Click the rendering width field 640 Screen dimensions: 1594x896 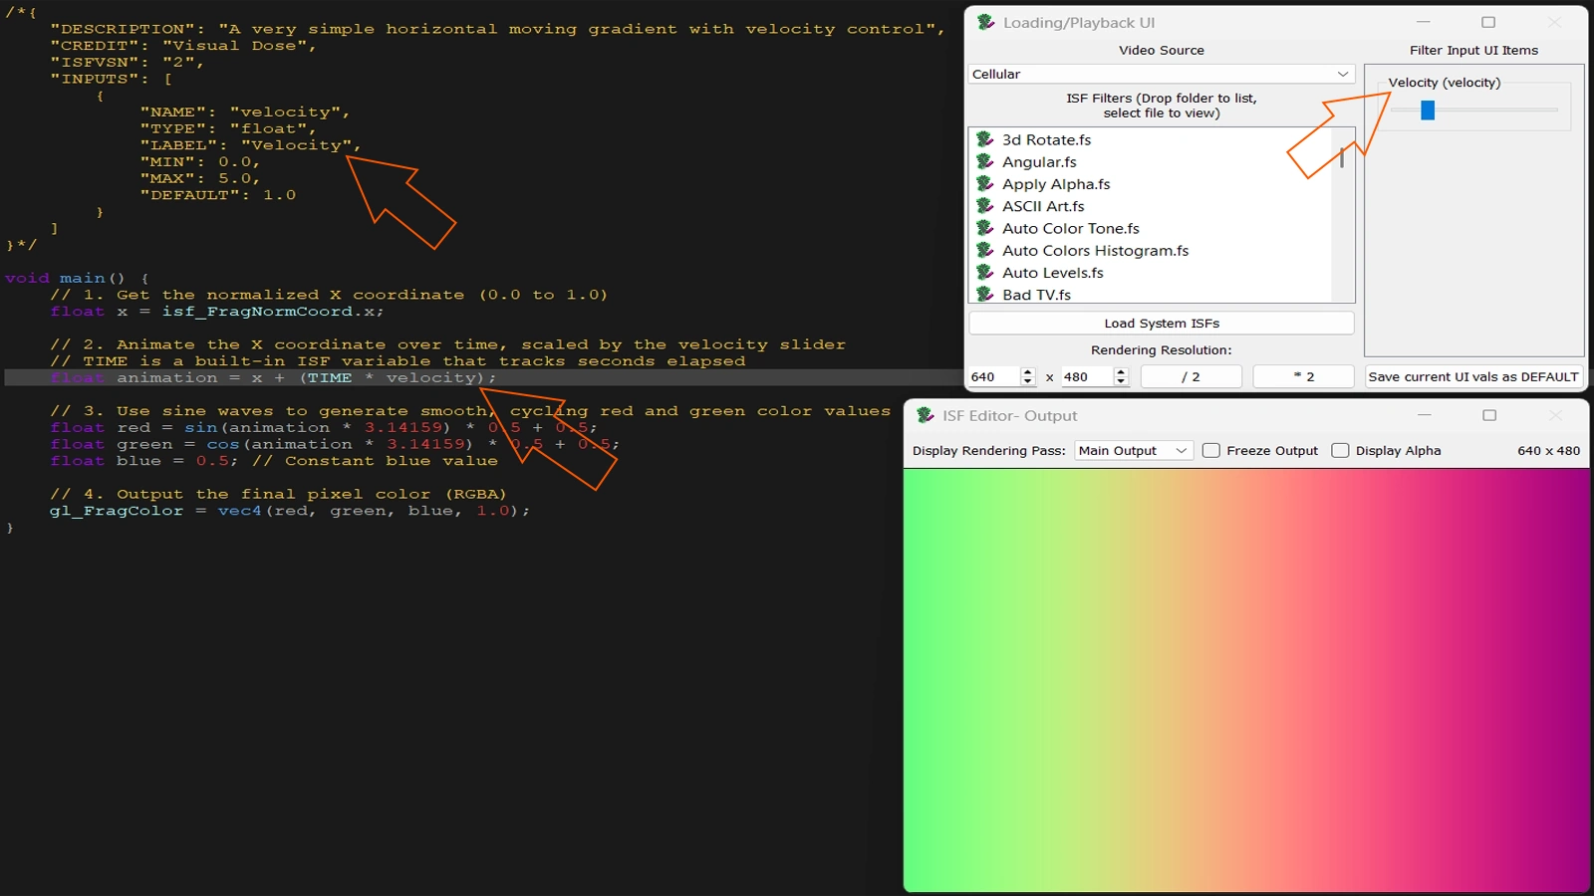(994, 376)
